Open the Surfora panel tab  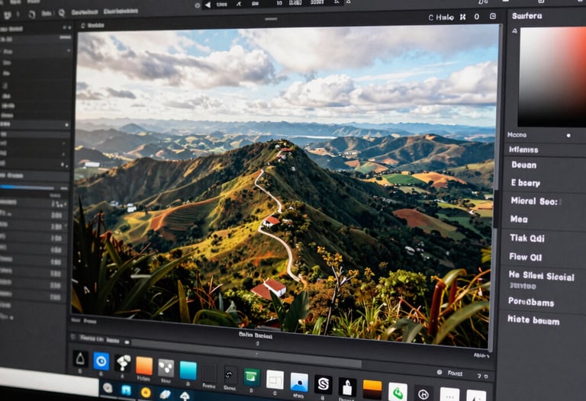click(527, 16)
